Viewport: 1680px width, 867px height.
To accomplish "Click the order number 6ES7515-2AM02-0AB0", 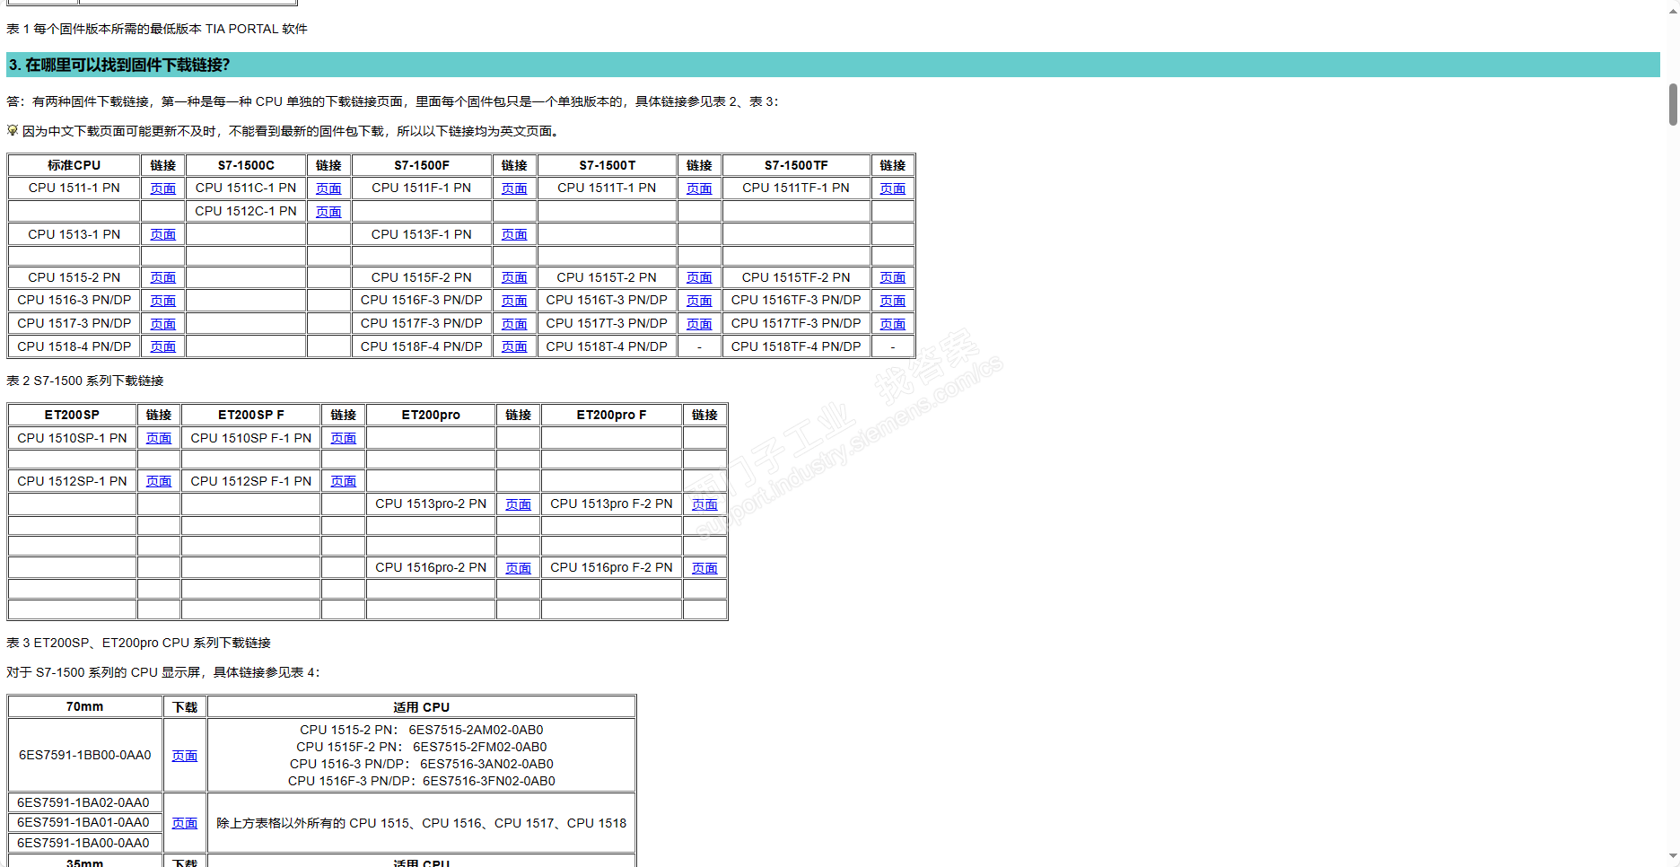I will 476,730.
